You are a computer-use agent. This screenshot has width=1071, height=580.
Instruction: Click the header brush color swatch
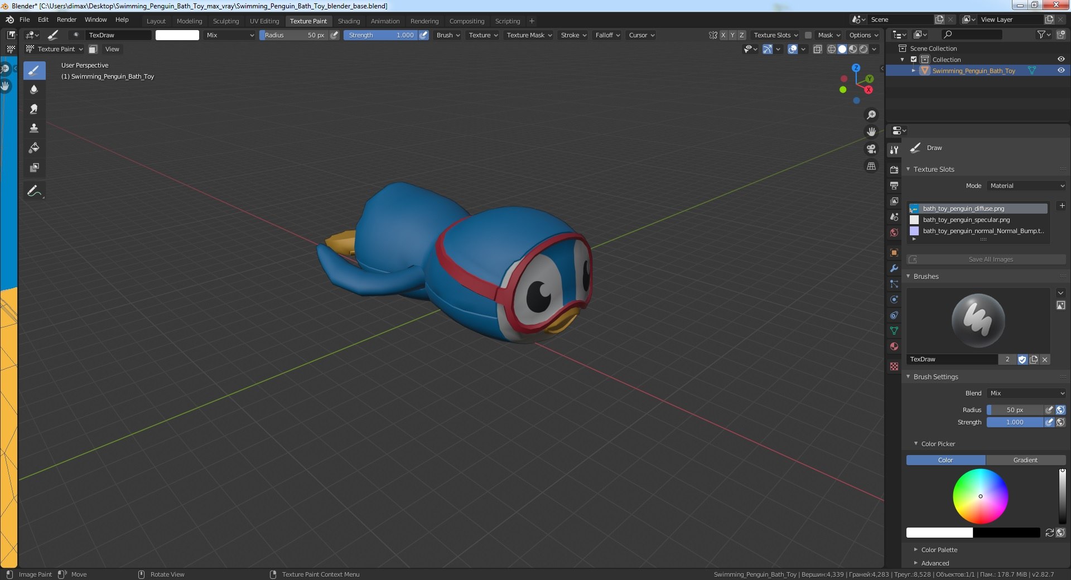pos(177,35)
